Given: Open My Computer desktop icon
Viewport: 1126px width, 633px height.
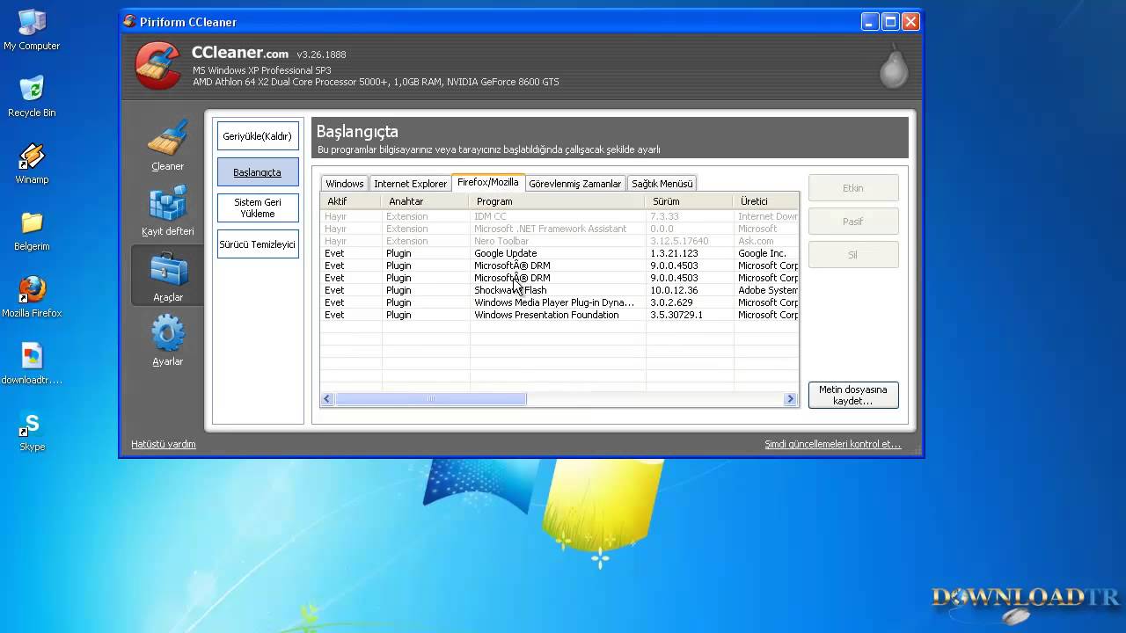Looking at the screenshot, I should point(32,23).
